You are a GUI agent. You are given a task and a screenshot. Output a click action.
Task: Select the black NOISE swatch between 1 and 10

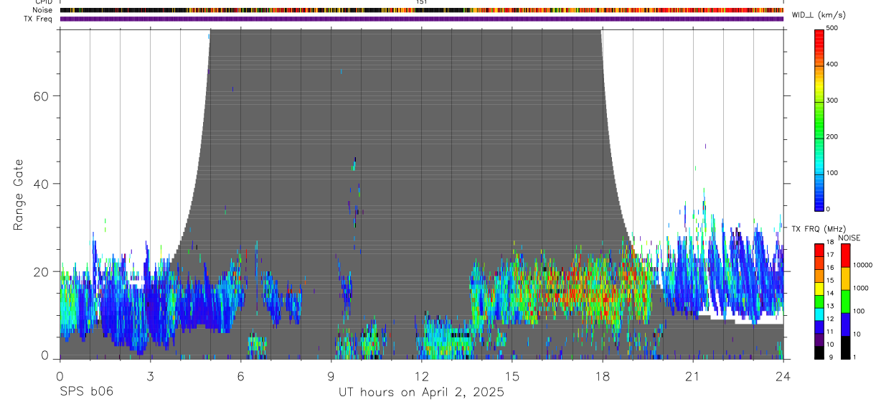(x=845, y=347)
